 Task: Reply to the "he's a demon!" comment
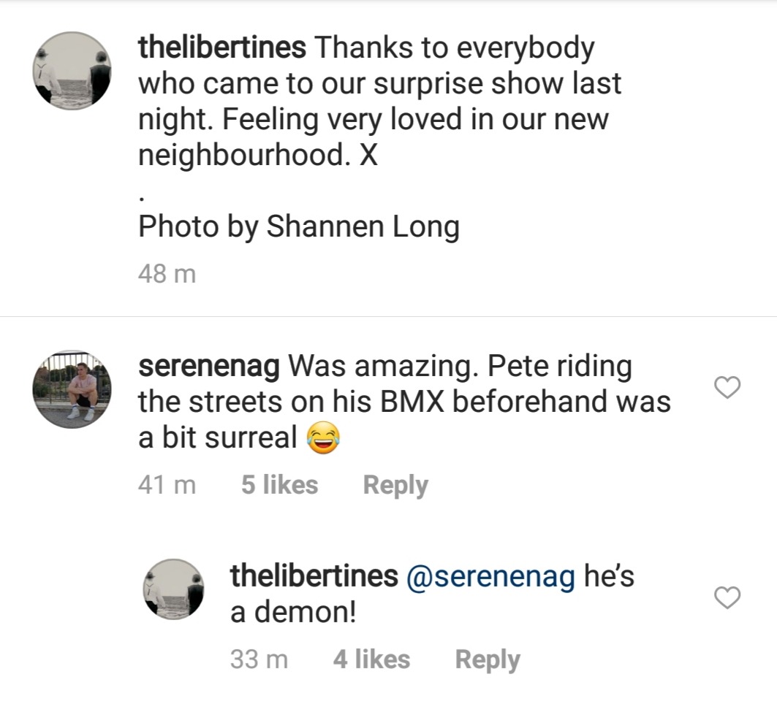point(488,659)
